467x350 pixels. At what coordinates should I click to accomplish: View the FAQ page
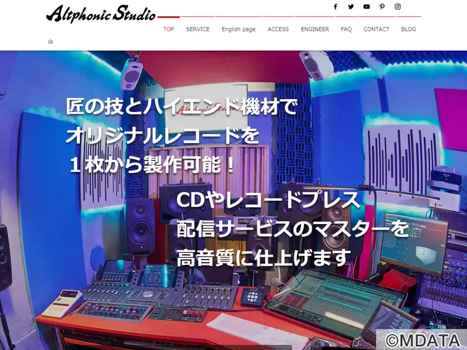pyautogui.click(x=346, y=29)
